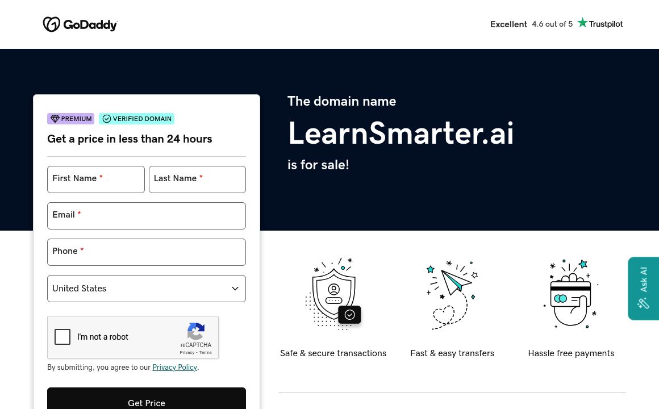This screenshot has width=659, height=409.
Task: Expand the Ask AI side panel
Action: [643, 288]
